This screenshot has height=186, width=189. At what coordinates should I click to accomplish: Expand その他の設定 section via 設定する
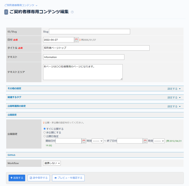pos(174,89)
